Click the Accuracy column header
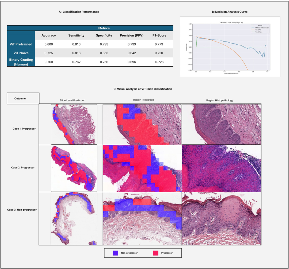 click(x=49, y=35)
